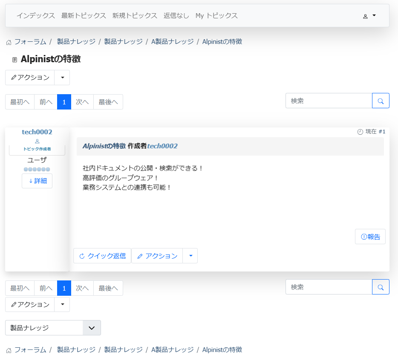Click 次へ in top pagination

(82, 102)
